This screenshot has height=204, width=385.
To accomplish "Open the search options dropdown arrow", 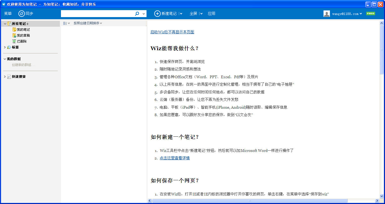I will pyautogui.click(x=144, y=14).
